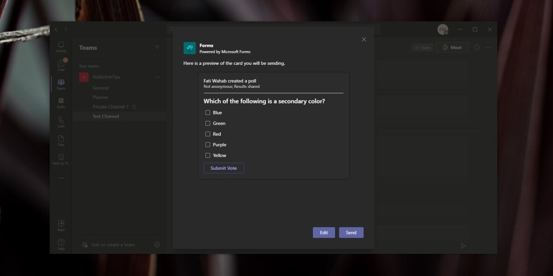The height and width of the screenshot is (276, 553).
Task: Open the top-right more options menu
Action: pos(488,47)
